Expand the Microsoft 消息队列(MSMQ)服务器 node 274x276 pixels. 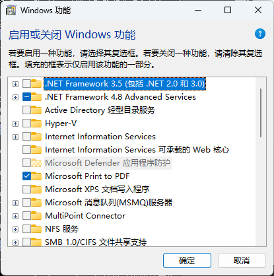pyautogui.click(x=15, y=203)
